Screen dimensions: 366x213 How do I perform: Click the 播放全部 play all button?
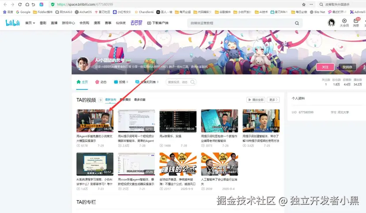(256, 100)
